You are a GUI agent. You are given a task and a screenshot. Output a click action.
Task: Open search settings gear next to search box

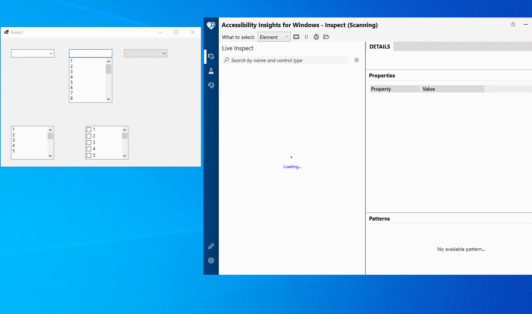(356, 60)
